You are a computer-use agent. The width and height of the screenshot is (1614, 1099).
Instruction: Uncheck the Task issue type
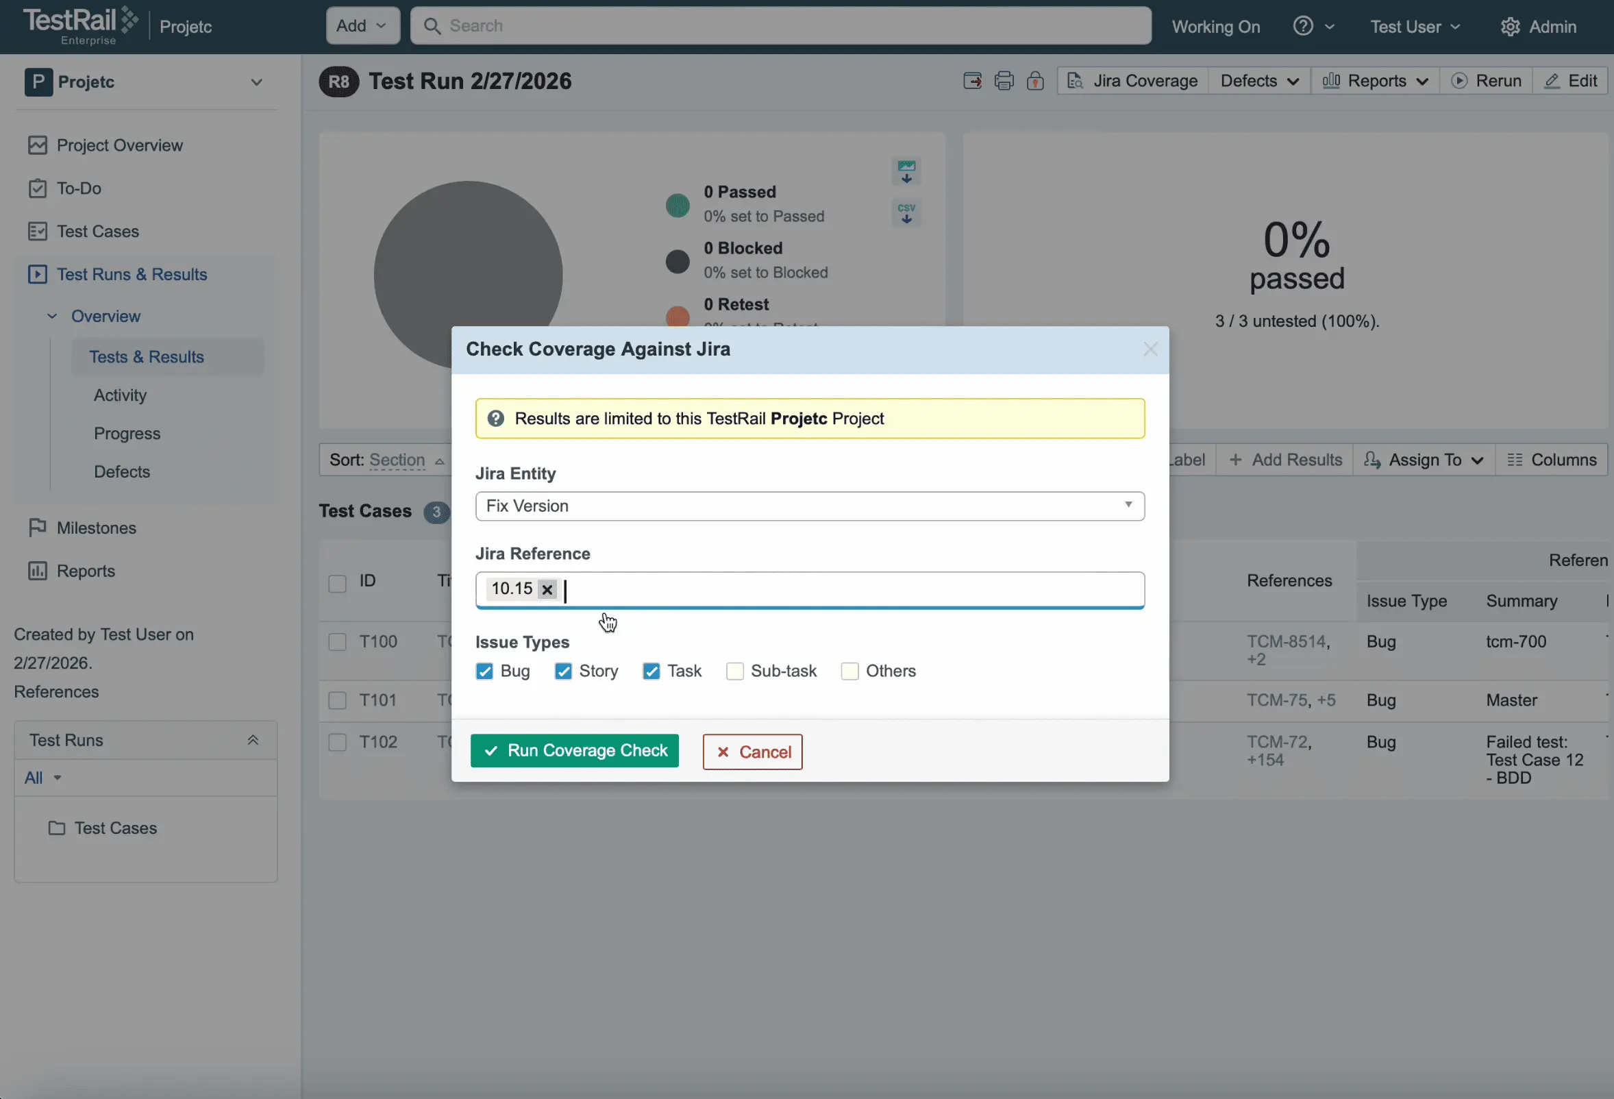[x=651, y=671]
